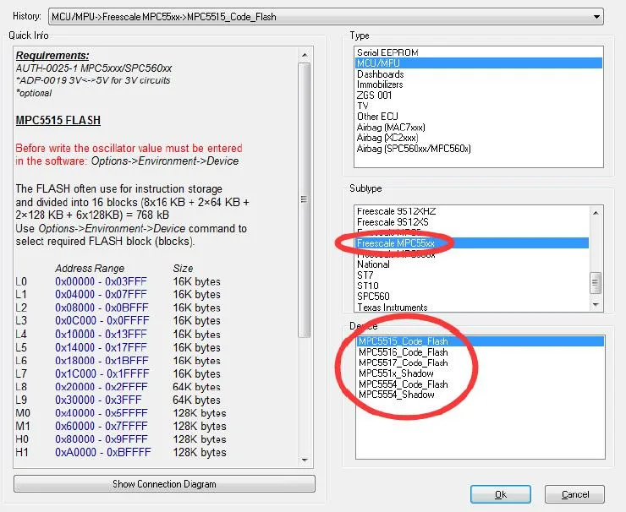Select Airbag (MAC7xxx) type
Image resolution: width=626 pixels, height=512 pixels.
point(391,128)
